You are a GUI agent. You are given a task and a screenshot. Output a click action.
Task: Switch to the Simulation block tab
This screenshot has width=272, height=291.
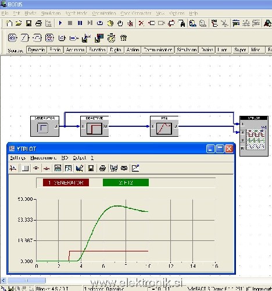pyautogui.click(x=187, y=50)
